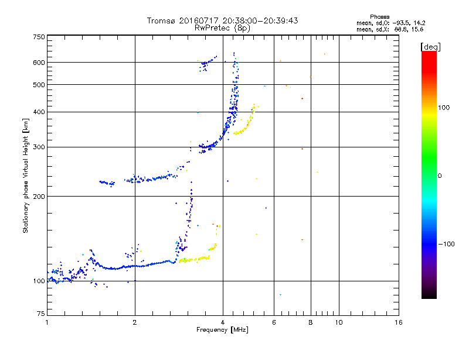Click the plot title 'Tromsø 20160717 20:38:00-20:39:43'
The height and width of the screenshot is (351, 469).
point(222,20)
